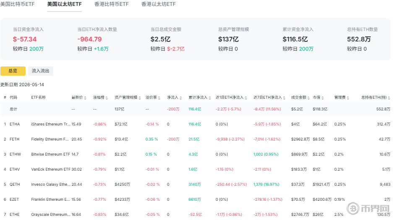
Task: Click the 总计 row label
Action: tap(13, 109)
